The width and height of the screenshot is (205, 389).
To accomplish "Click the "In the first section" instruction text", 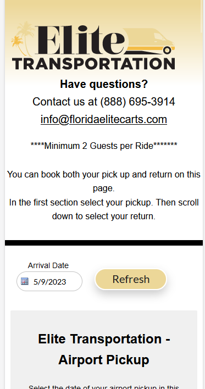I will tap(104, 209).
